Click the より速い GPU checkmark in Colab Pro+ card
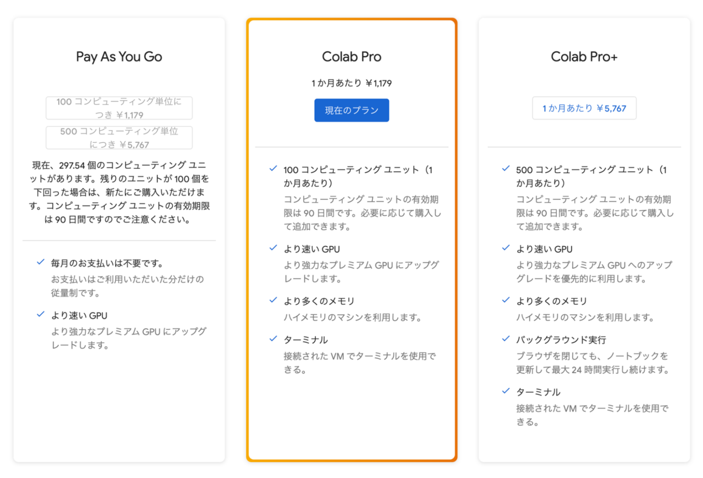 point(506,248)
